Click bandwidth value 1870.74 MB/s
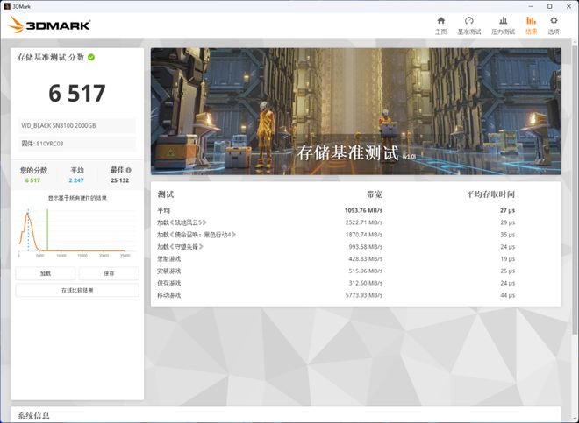Screen dimensions: 579x423 (x=364, y=235)
